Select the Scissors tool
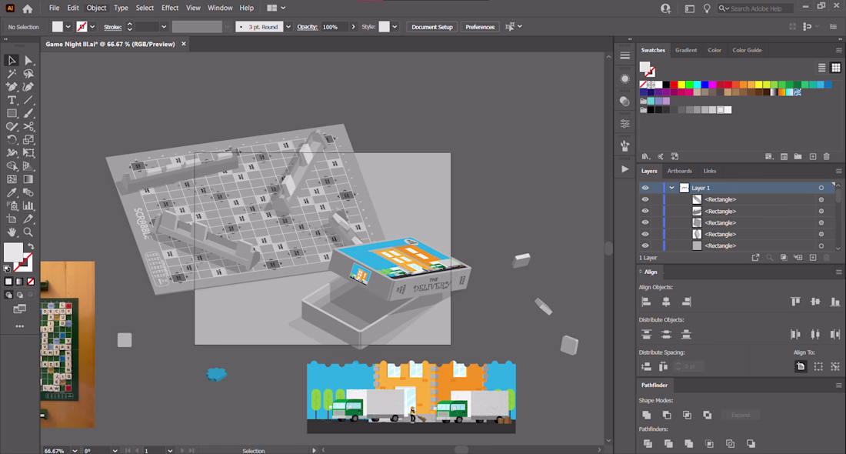This screenshot has width=846, height=454. pyautogui.click(x=28, y=126)
